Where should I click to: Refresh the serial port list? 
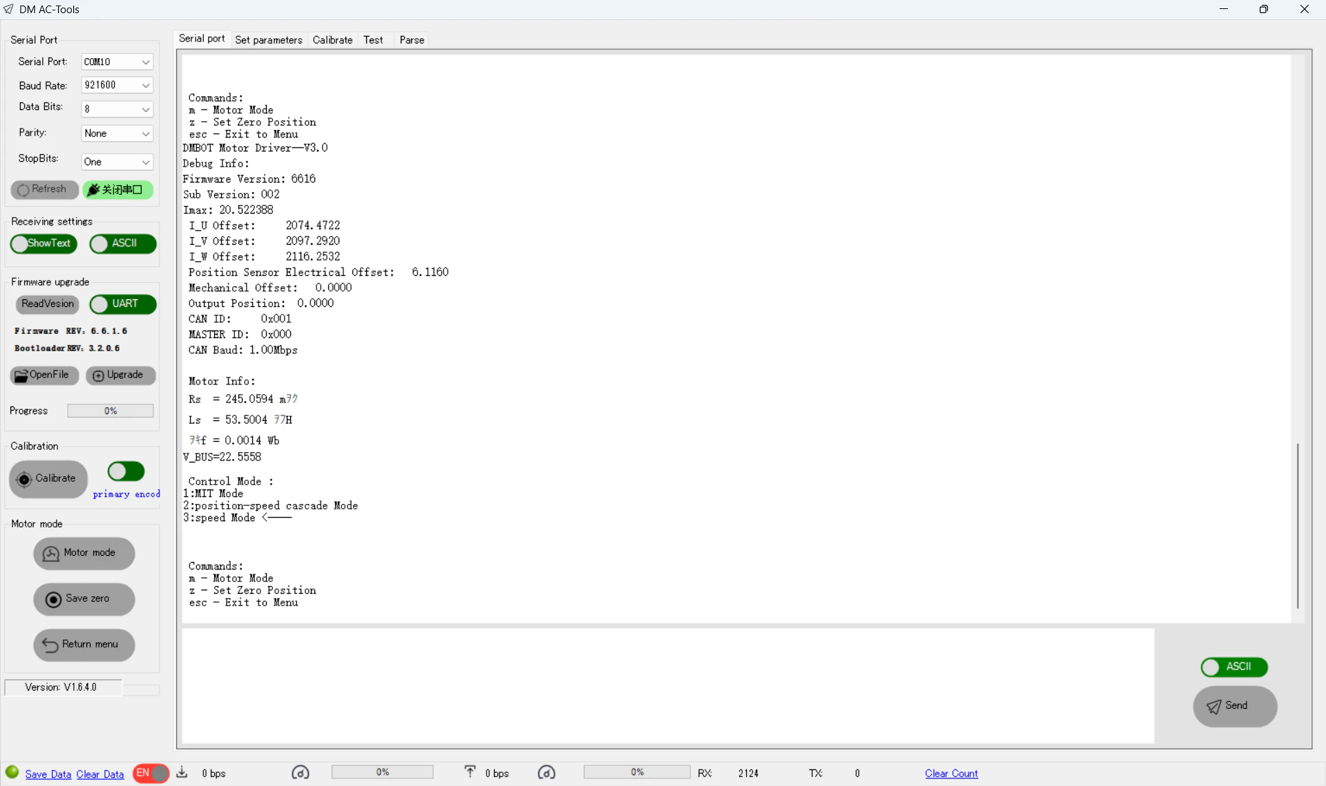44,189
